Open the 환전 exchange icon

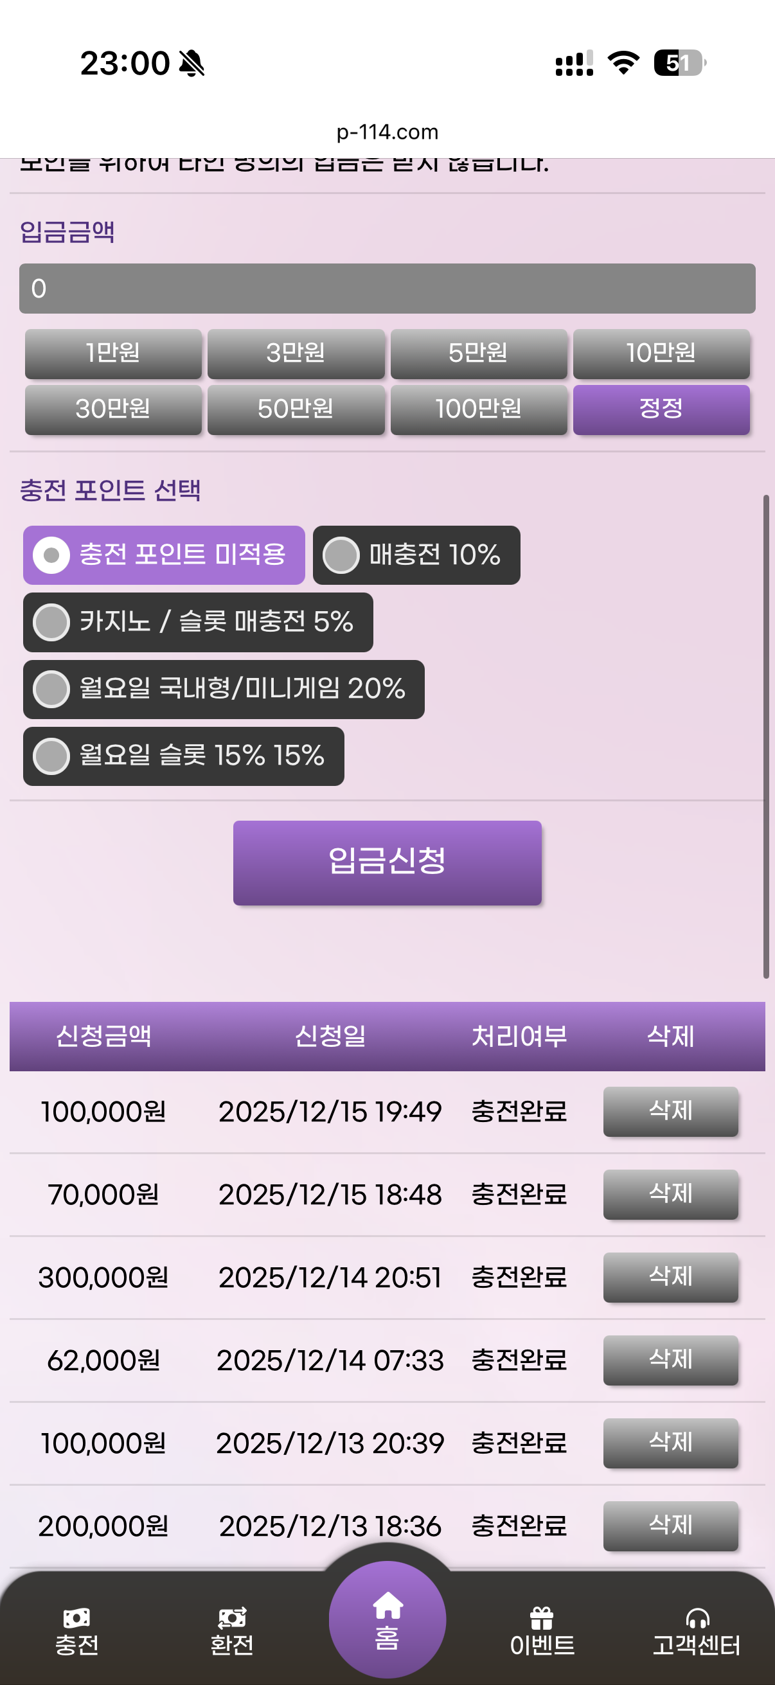click(231, 1618)
